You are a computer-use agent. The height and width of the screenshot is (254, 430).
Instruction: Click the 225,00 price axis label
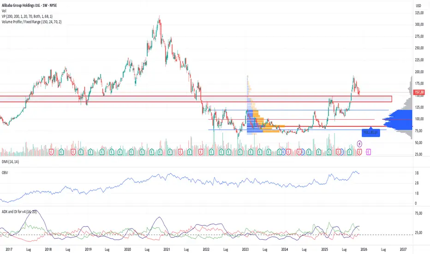pos(419,60)
